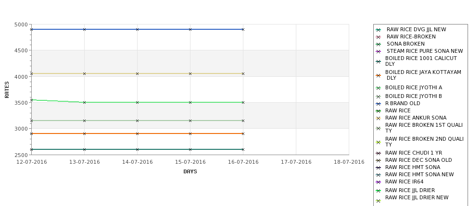Click the 16-07-2016 point on top blue line
Image resolution: width=469 pixels, height=206 pixels.
243,30
